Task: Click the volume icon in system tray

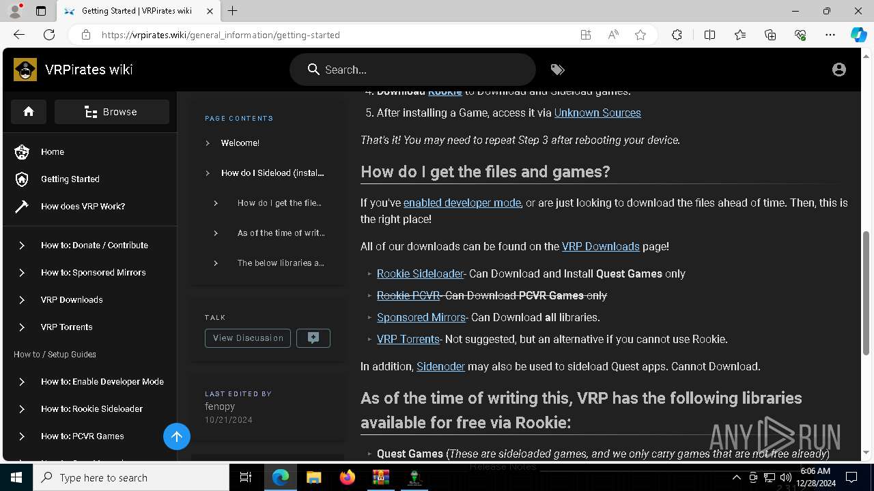Action: 786,477
